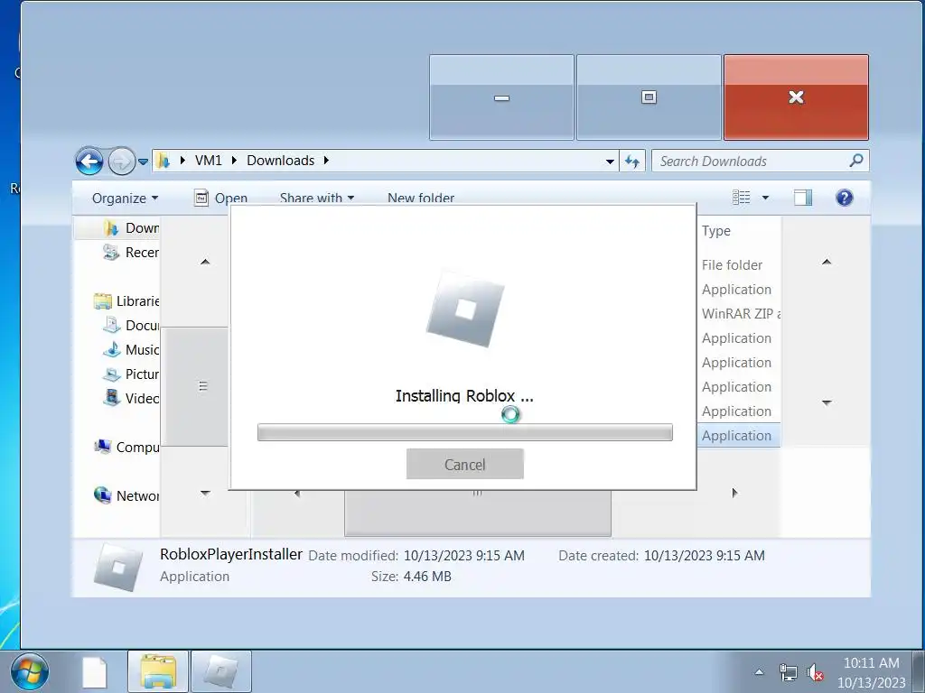Click the Network globe icon in sidebar
This screenshot has width=925, height=693.
[103, 495]
